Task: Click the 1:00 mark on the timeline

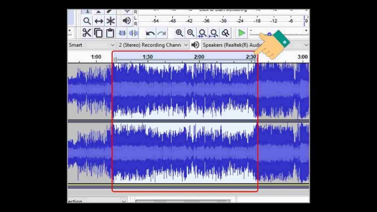Action: (x=96, y=57)
